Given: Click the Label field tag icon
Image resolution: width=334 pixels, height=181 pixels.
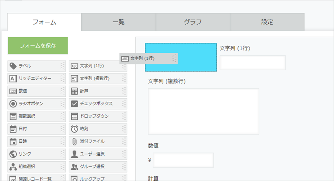Looking at the screenshot, I should [13, 66].
